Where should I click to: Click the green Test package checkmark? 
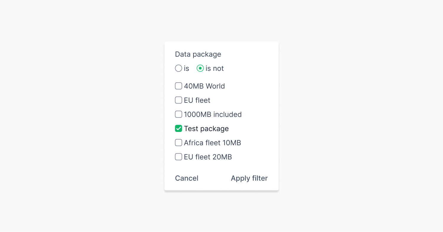coord(178,128)
